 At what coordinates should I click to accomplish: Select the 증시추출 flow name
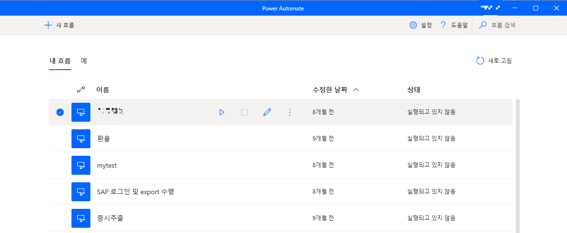click(x=110, y=218)
